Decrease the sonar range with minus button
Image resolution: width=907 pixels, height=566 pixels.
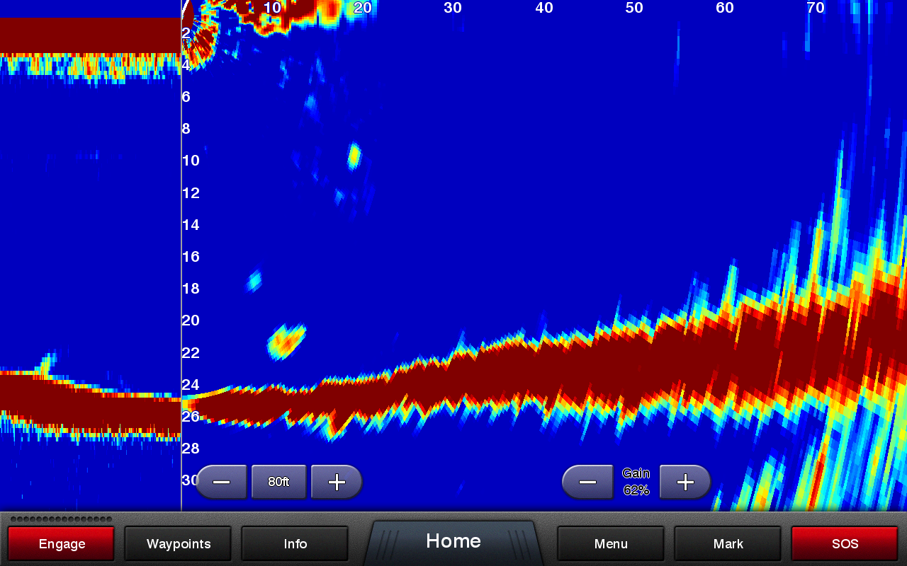tap(222, 483)
